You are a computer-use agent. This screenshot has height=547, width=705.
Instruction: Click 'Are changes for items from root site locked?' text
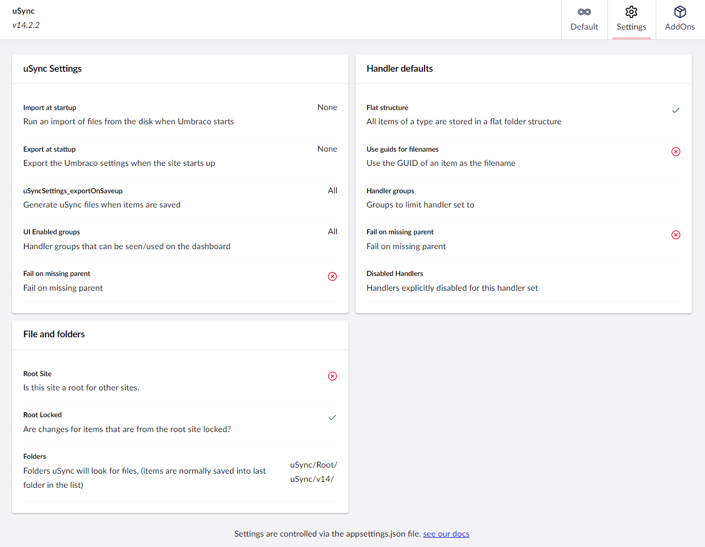(127, 429)
